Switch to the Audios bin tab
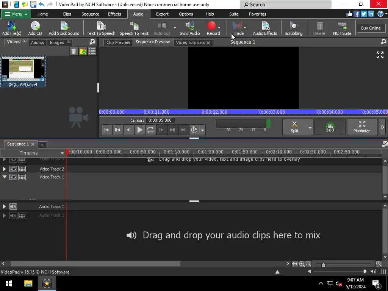Image resolution: width=388 pixels, height=291 pixels. tap(38, 42)
